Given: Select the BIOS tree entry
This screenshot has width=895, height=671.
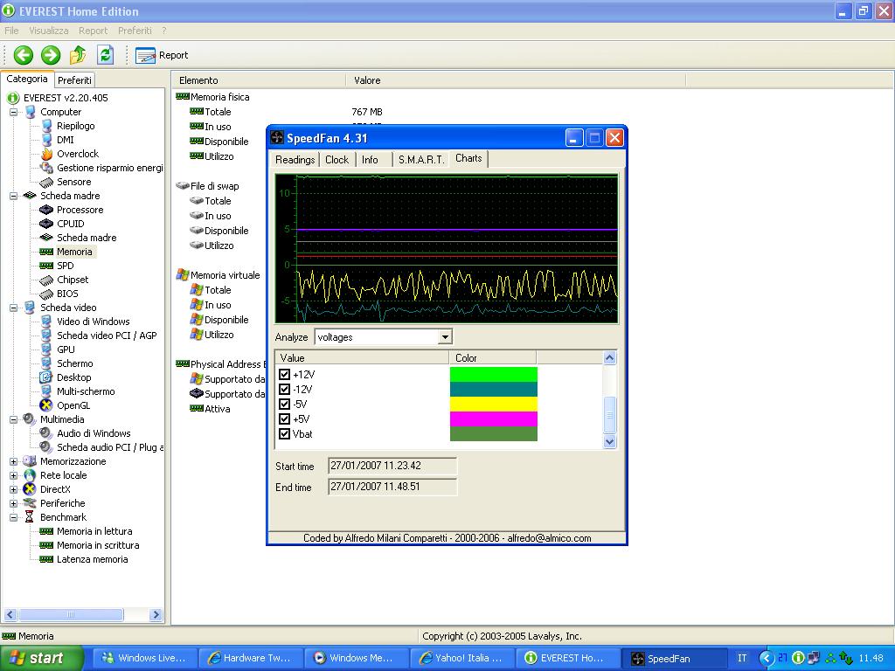Looking at the screenshot, I should pyautogui.click(x=67, y=294).
